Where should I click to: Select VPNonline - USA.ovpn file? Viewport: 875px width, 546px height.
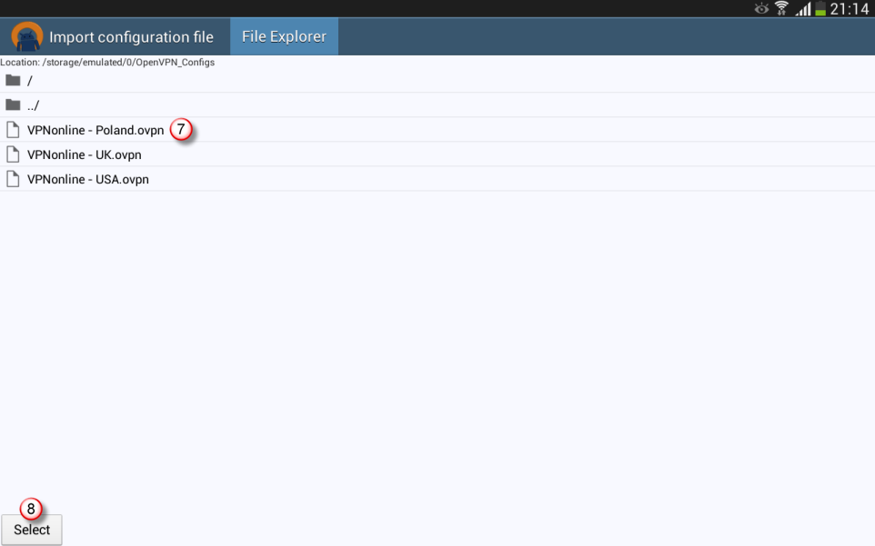click(x=437, y=179)
